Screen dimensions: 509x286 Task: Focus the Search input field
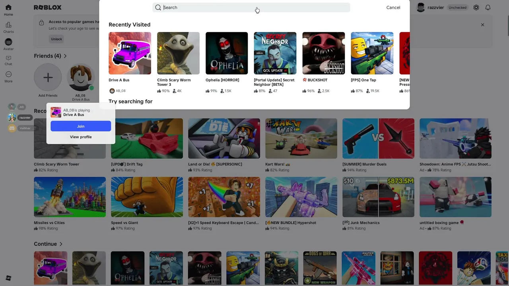(x=251, y=8)
